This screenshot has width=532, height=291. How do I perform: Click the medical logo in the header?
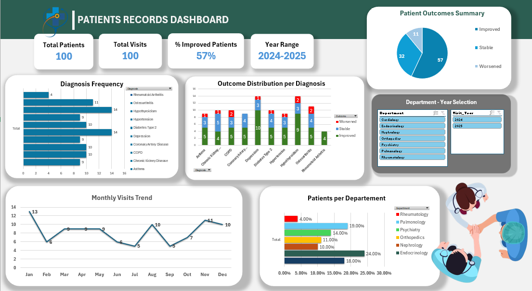[54, 20]
